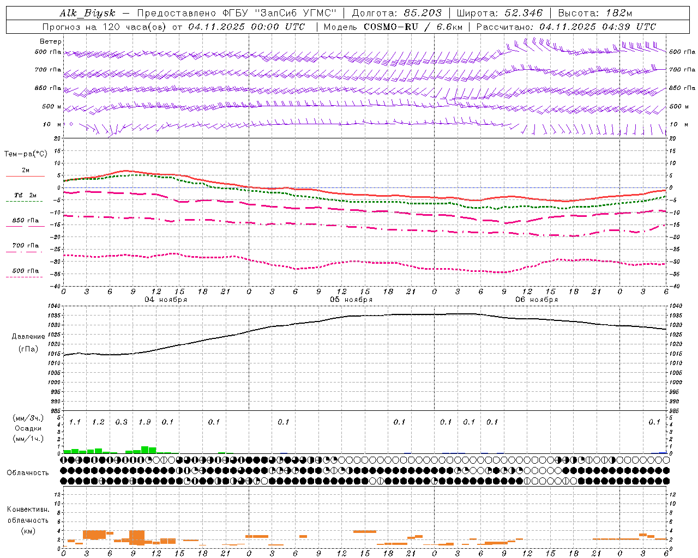Click the solid line sample under the "2м" legend
698x558 pixels.
[x=25, y=177]
